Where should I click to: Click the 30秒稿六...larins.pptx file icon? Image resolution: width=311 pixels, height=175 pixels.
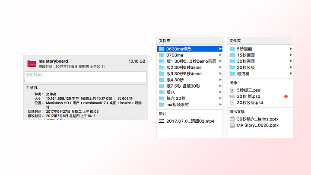(x=232, y=119)
